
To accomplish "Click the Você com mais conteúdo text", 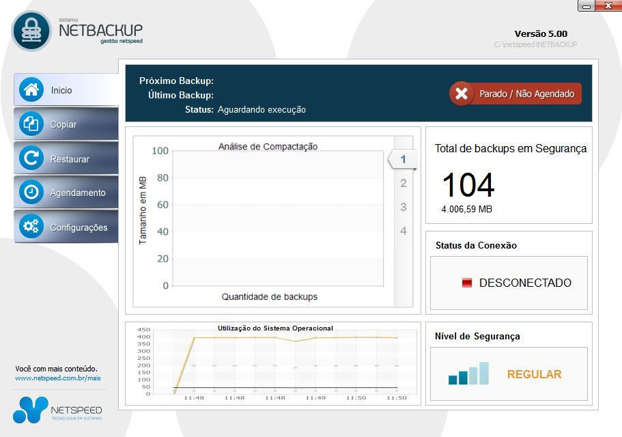I will (x=57, y=369).
